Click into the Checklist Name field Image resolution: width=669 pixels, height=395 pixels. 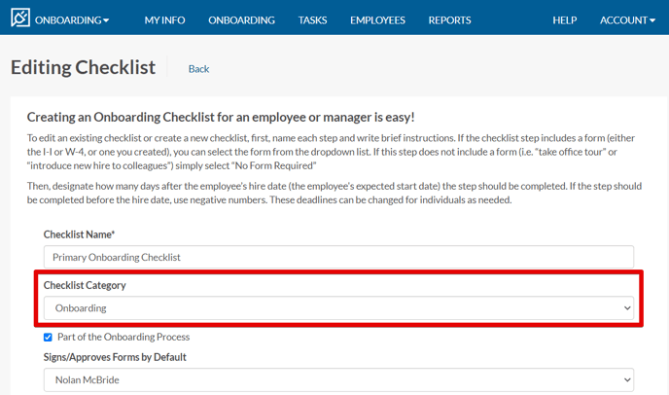338,257
